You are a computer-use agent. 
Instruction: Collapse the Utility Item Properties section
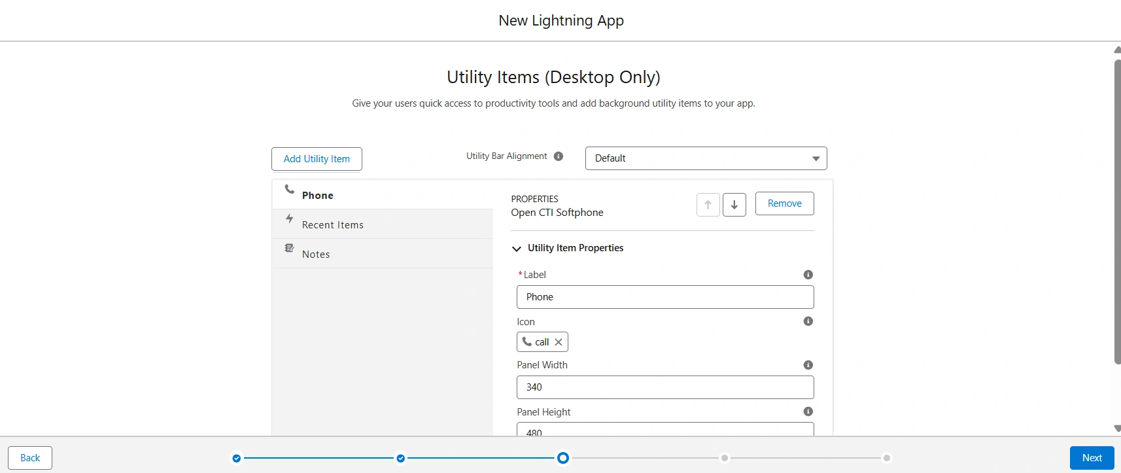click(517, 249)
